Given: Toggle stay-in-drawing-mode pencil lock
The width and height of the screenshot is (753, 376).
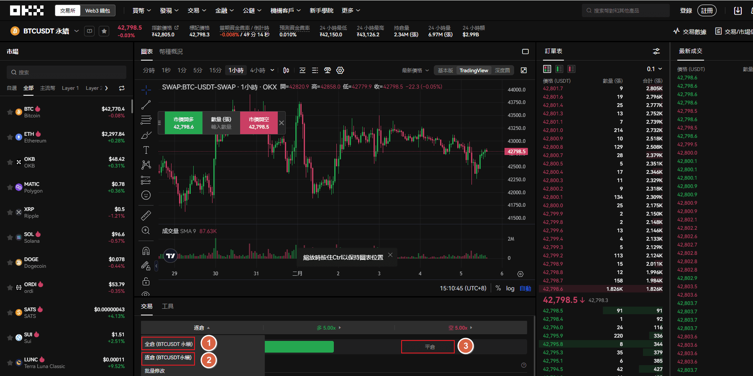Looking at the screenshot, I should click(x=146, y=266).
